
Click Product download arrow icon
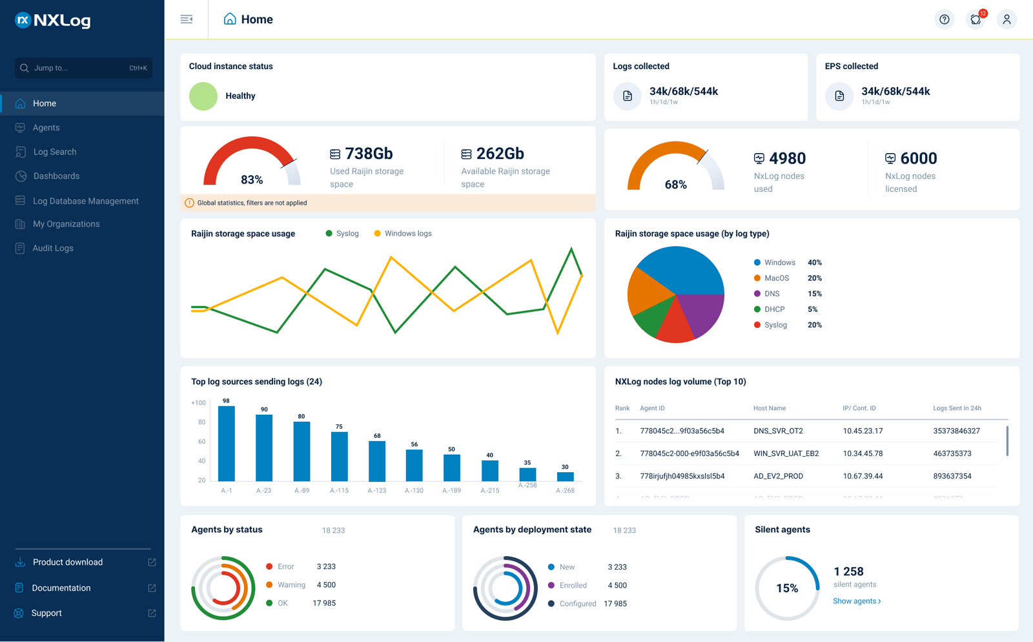(20, 562)
